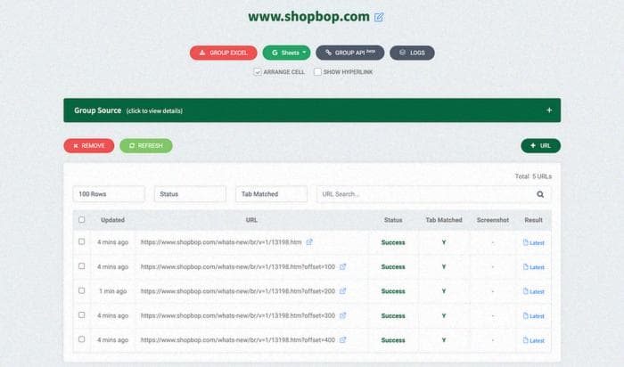Open Latest result for the 13198.htm row
Screen dimensions: 624x367
point(533,242)
